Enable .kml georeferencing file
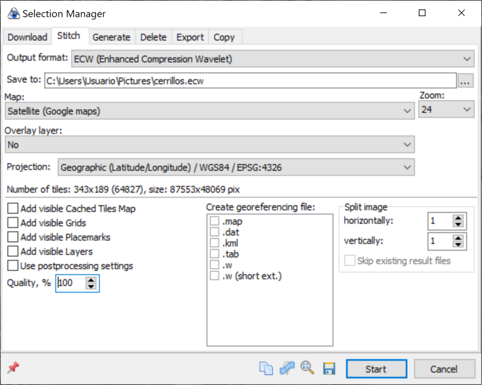The height and width of the screenshot is (385, 482). point(215,243)
